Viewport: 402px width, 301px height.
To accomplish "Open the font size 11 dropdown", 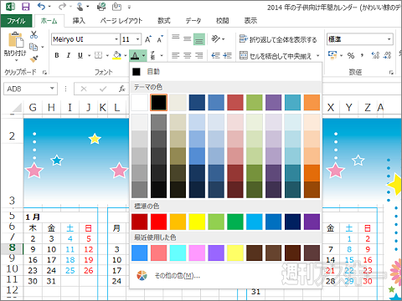I will pyautogui.click(x=137, y=39).
